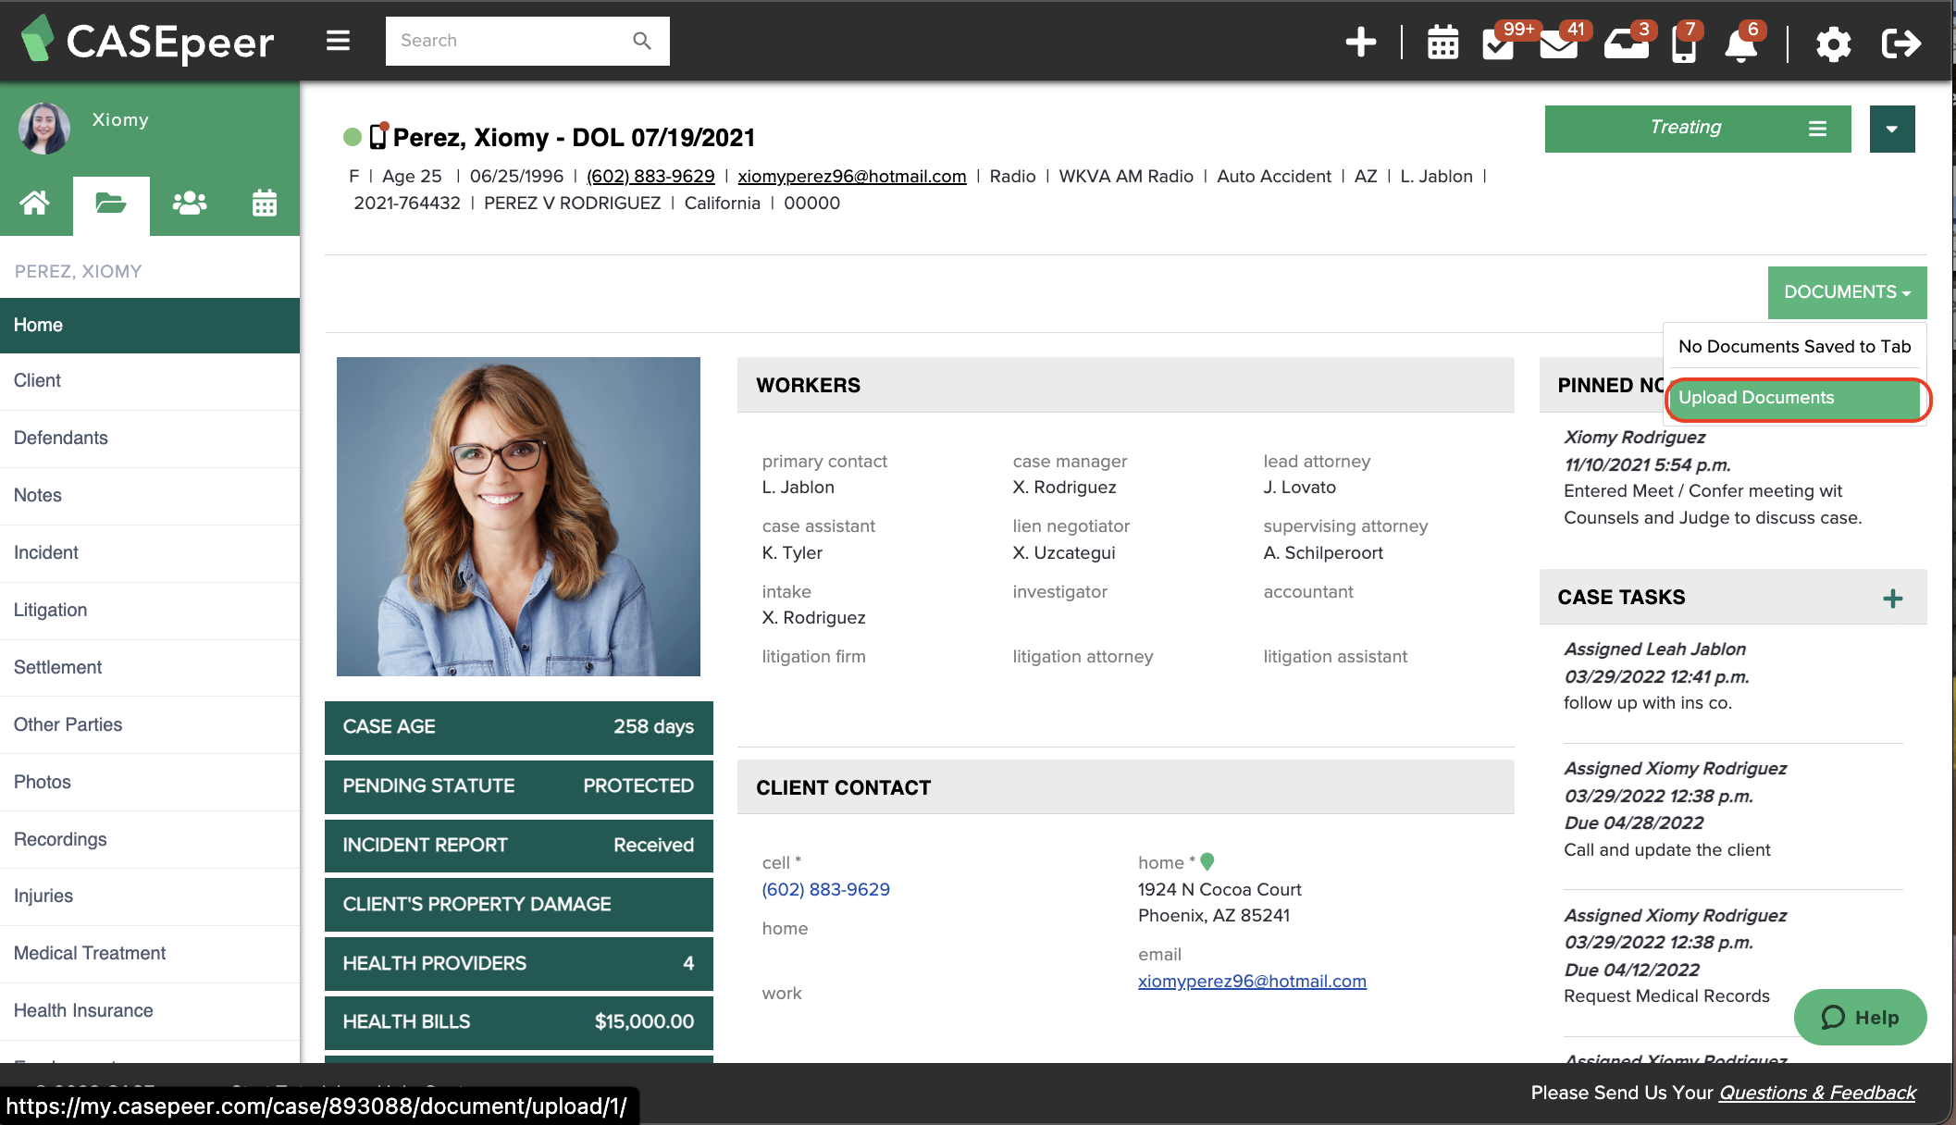1956x1125 pixels.
Task: Click the green status dot by client name
Action: 352,137
